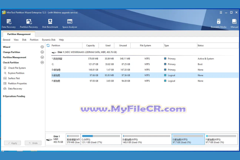
Task: Open the General menu
Action: pyautogui.click(x=6, y=40)
